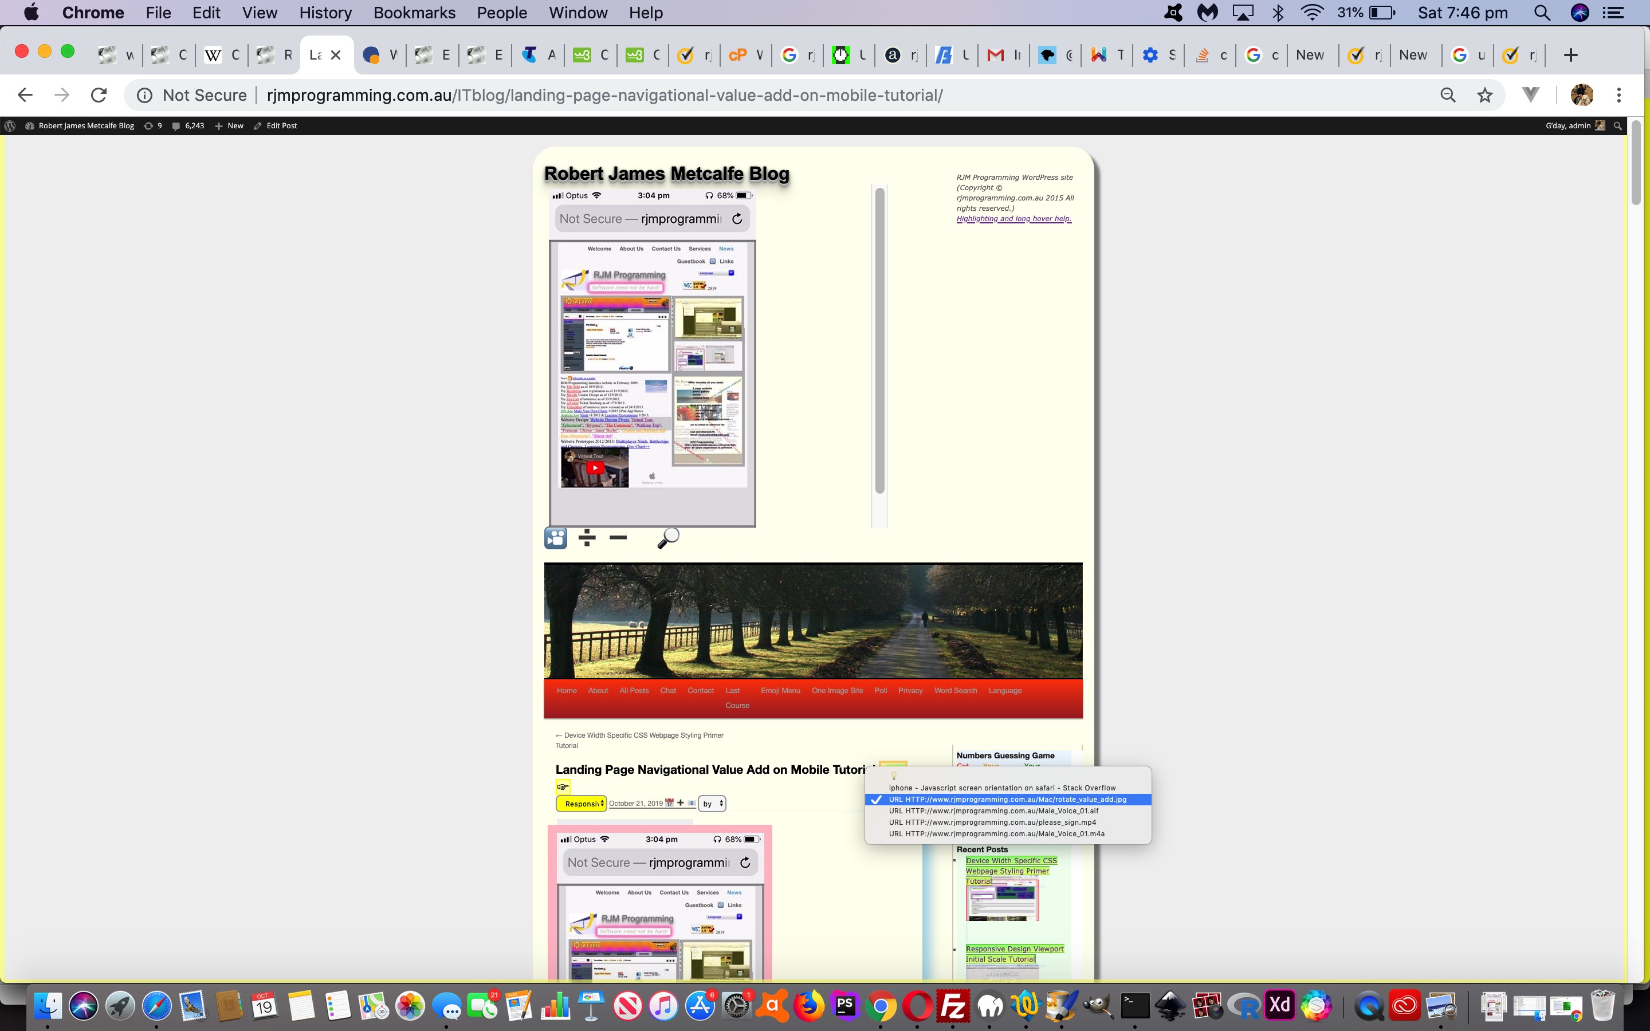Open Firefox from the Dock
The height and width of the screenshot is (1031, 1650).
pyautogui.click(x=808, y=1006)
